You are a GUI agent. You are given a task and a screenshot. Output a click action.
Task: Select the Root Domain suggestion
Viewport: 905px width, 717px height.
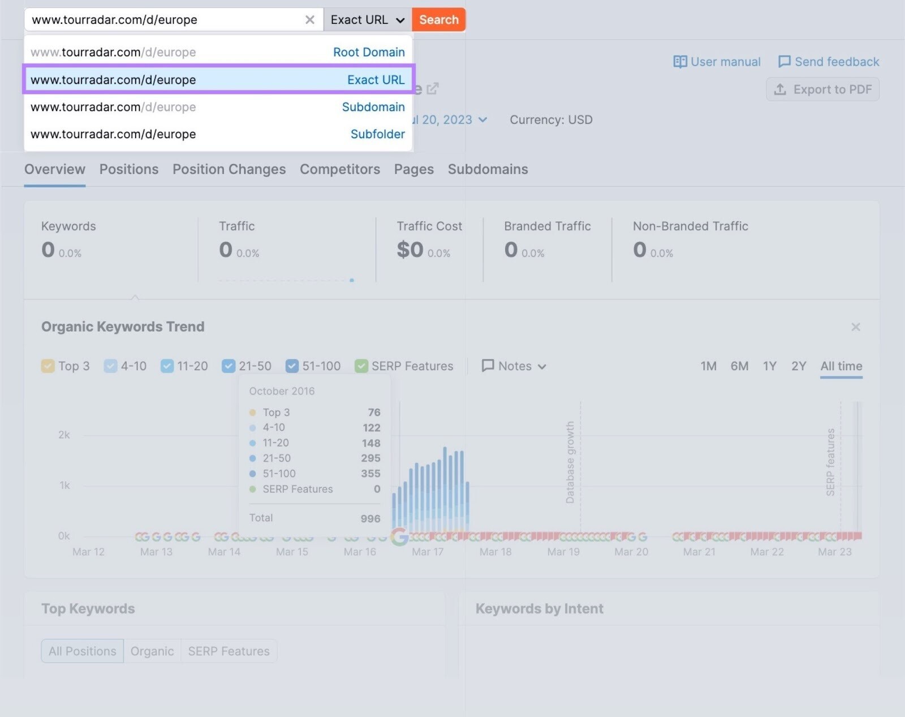click(x=218, y=52)
